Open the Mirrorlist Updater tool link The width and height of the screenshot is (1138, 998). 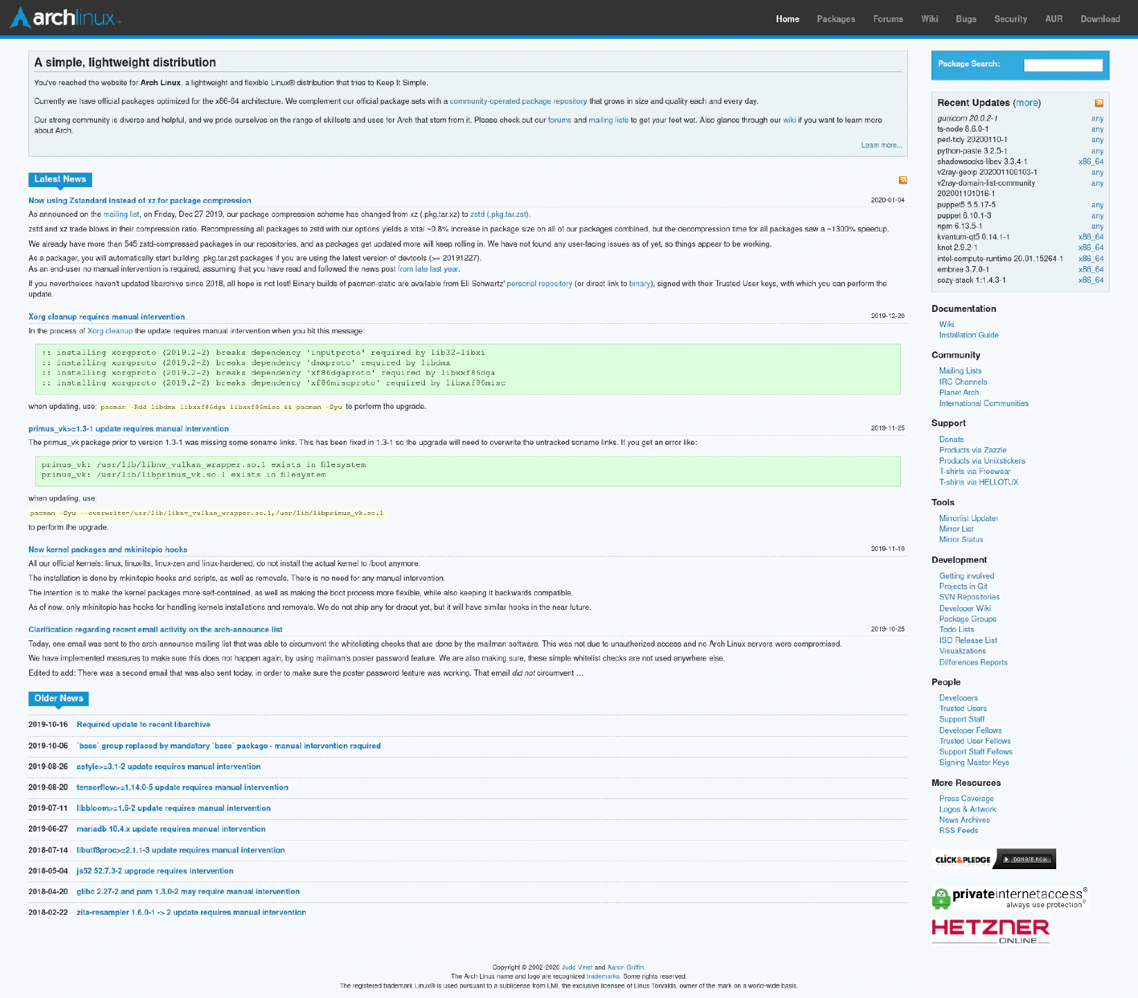pos(968,518)
